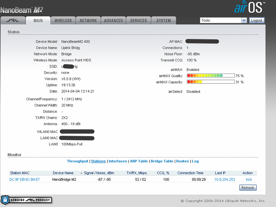
Task: Open the SYSTEM tab
Action: pyautogui.click(x=164, y=21)
